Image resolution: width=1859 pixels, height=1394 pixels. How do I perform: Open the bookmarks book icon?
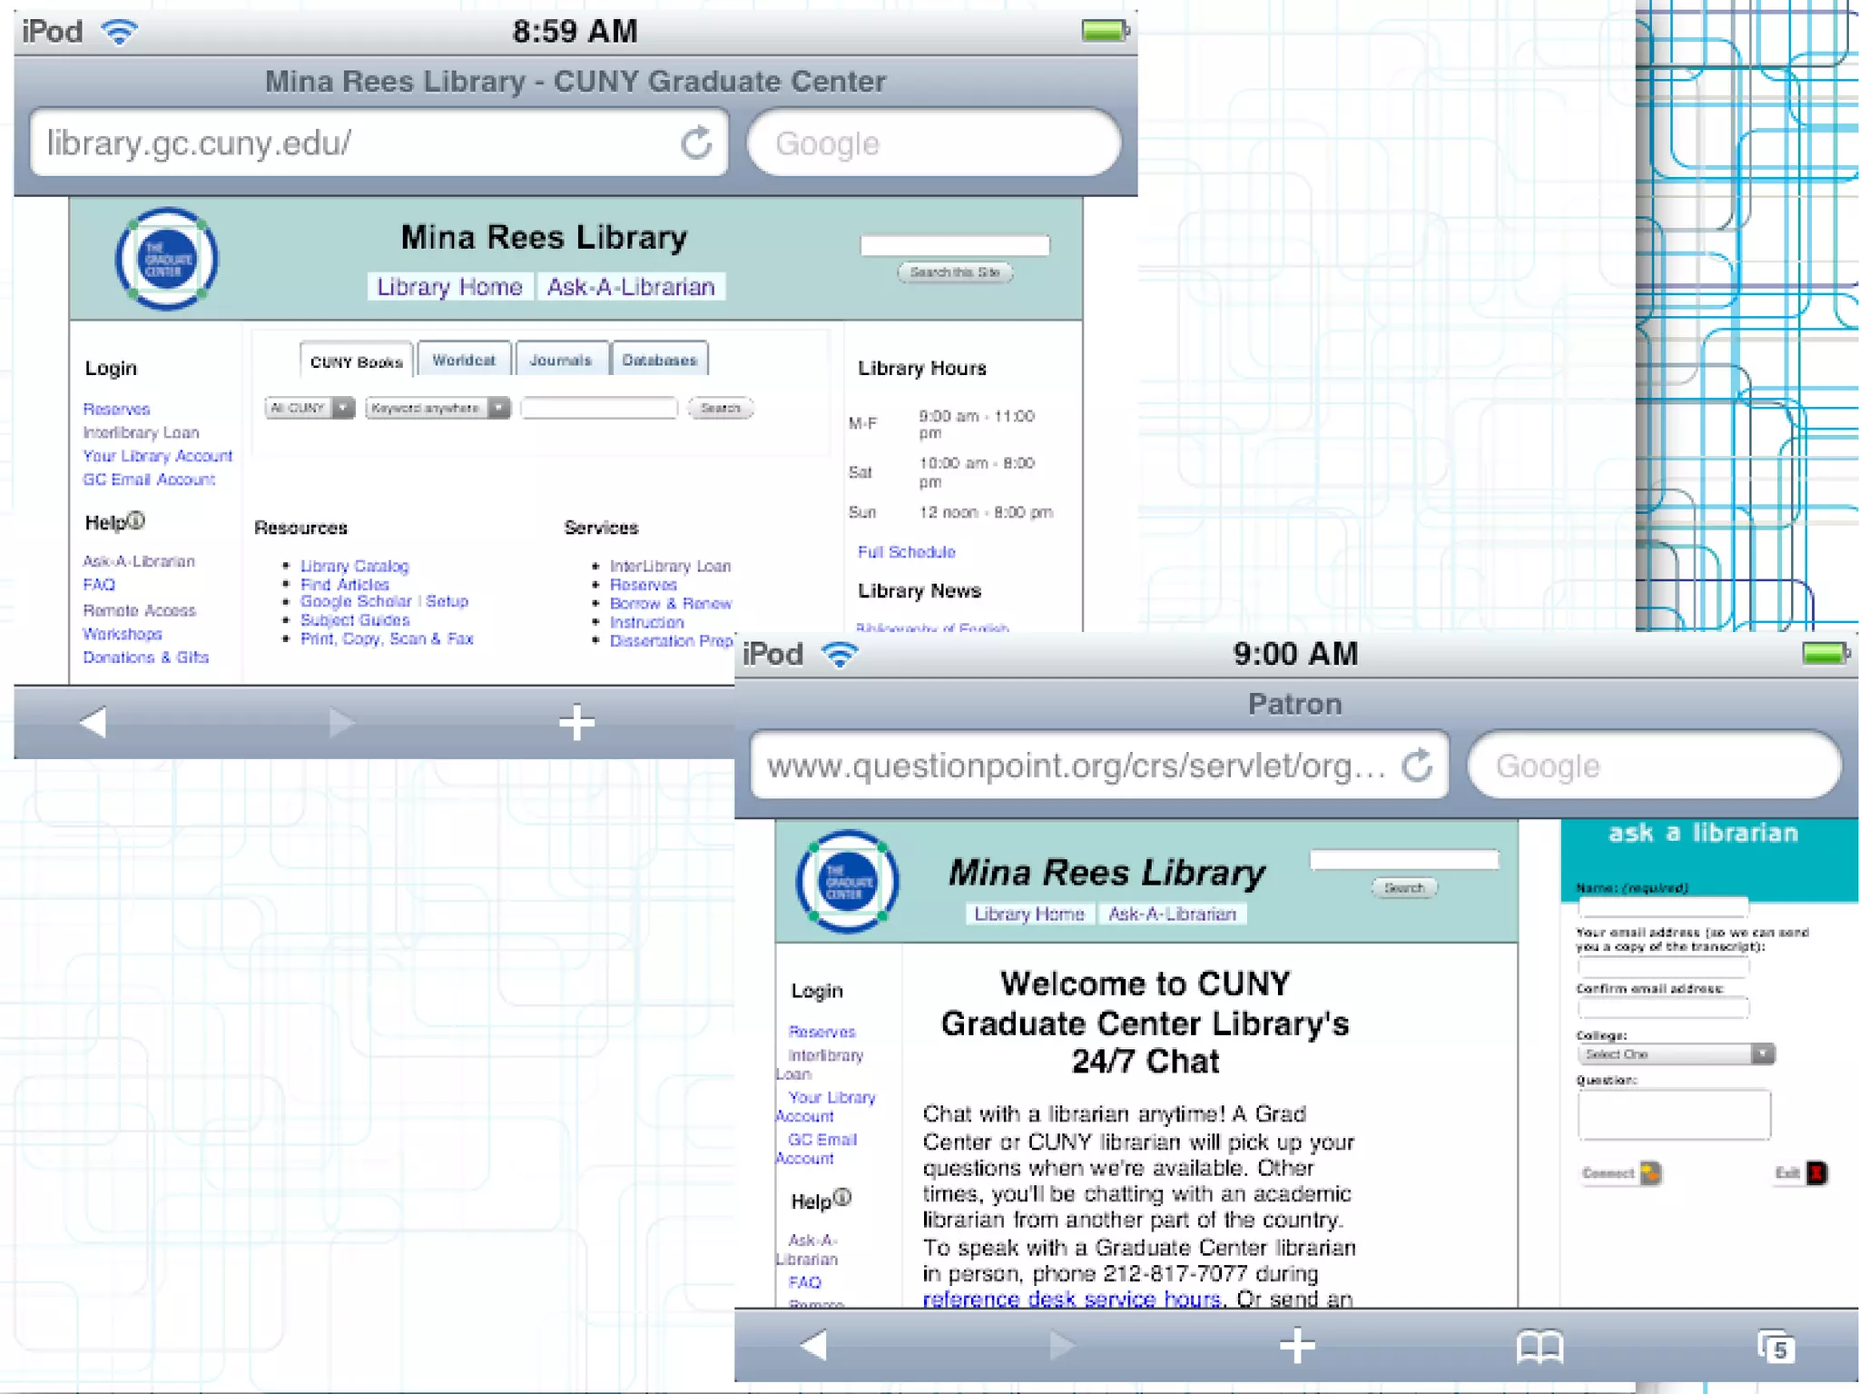[1539, 1346]
